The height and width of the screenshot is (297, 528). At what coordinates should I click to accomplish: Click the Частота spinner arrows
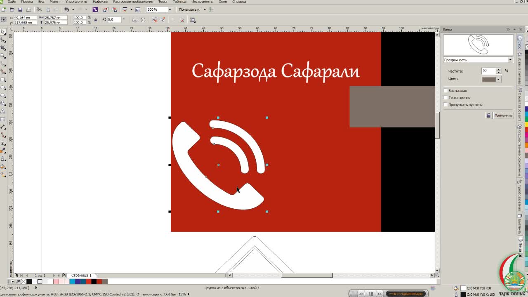(x=499, y=71)
